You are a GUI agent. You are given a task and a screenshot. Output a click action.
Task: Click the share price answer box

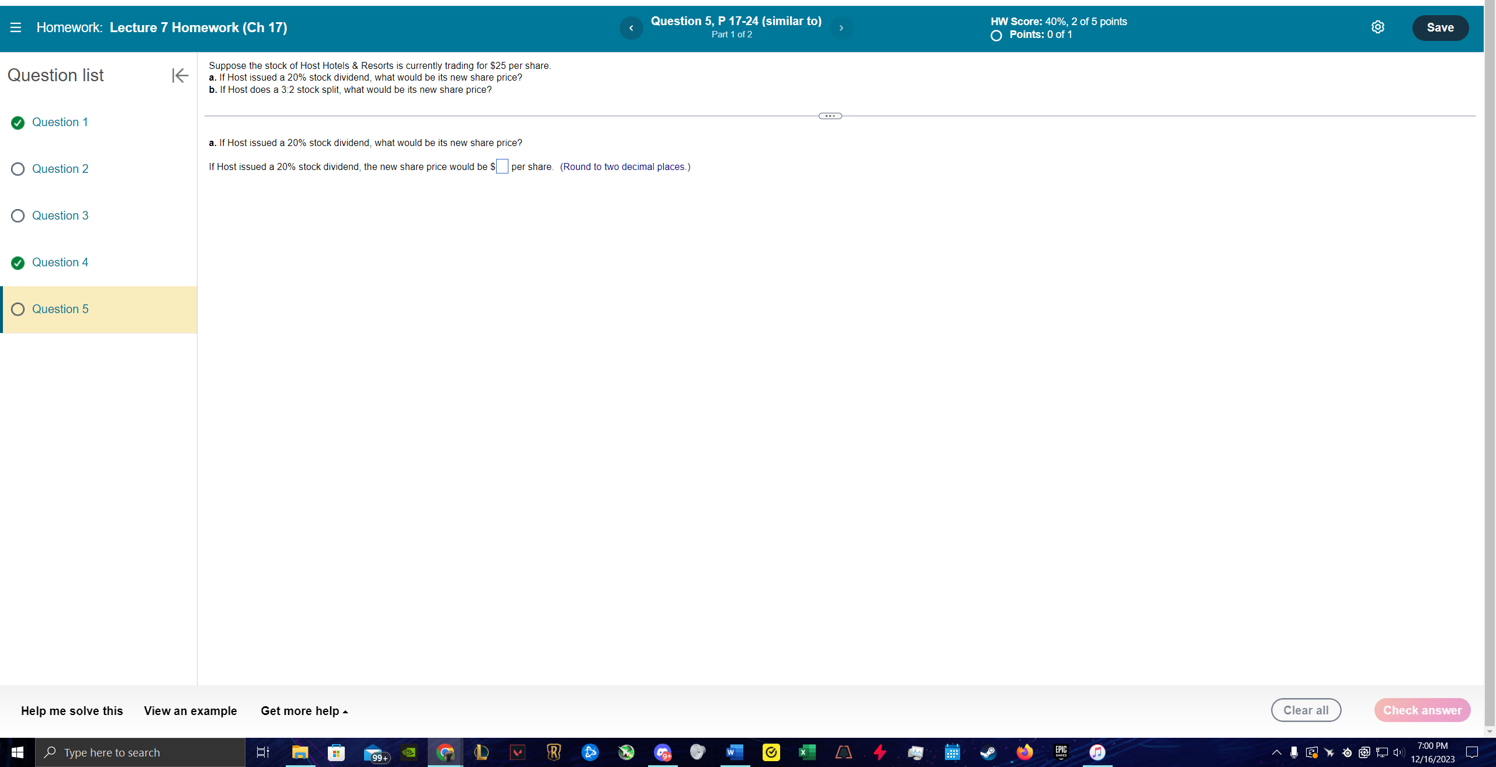[x=502, y=166]
